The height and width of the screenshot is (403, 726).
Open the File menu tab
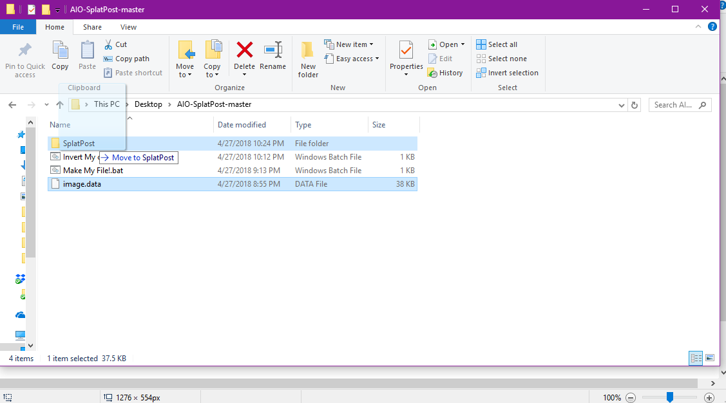tap(18, 27)
